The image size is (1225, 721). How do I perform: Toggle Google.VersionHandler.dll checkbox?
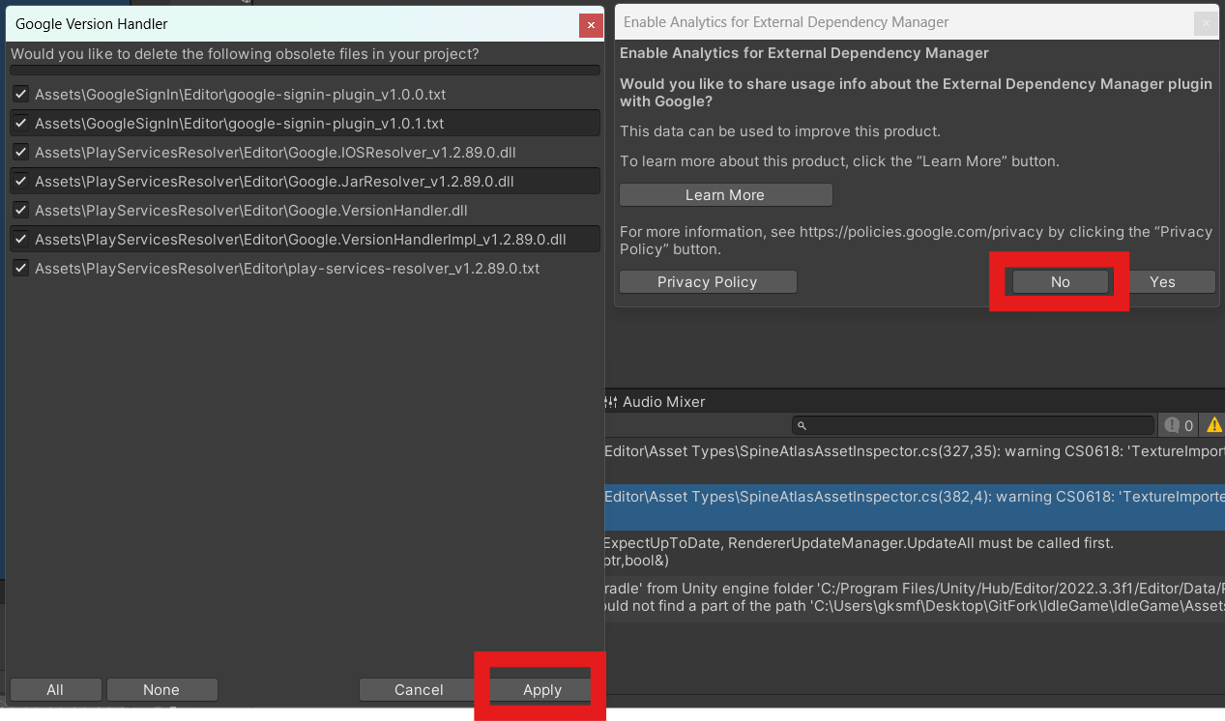pyautogui.click(x=20, y=211)
